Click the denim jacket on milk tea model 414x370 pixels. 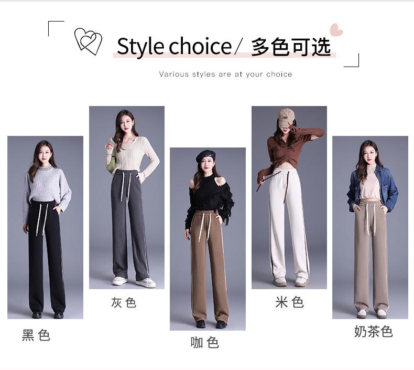[373, 188]
